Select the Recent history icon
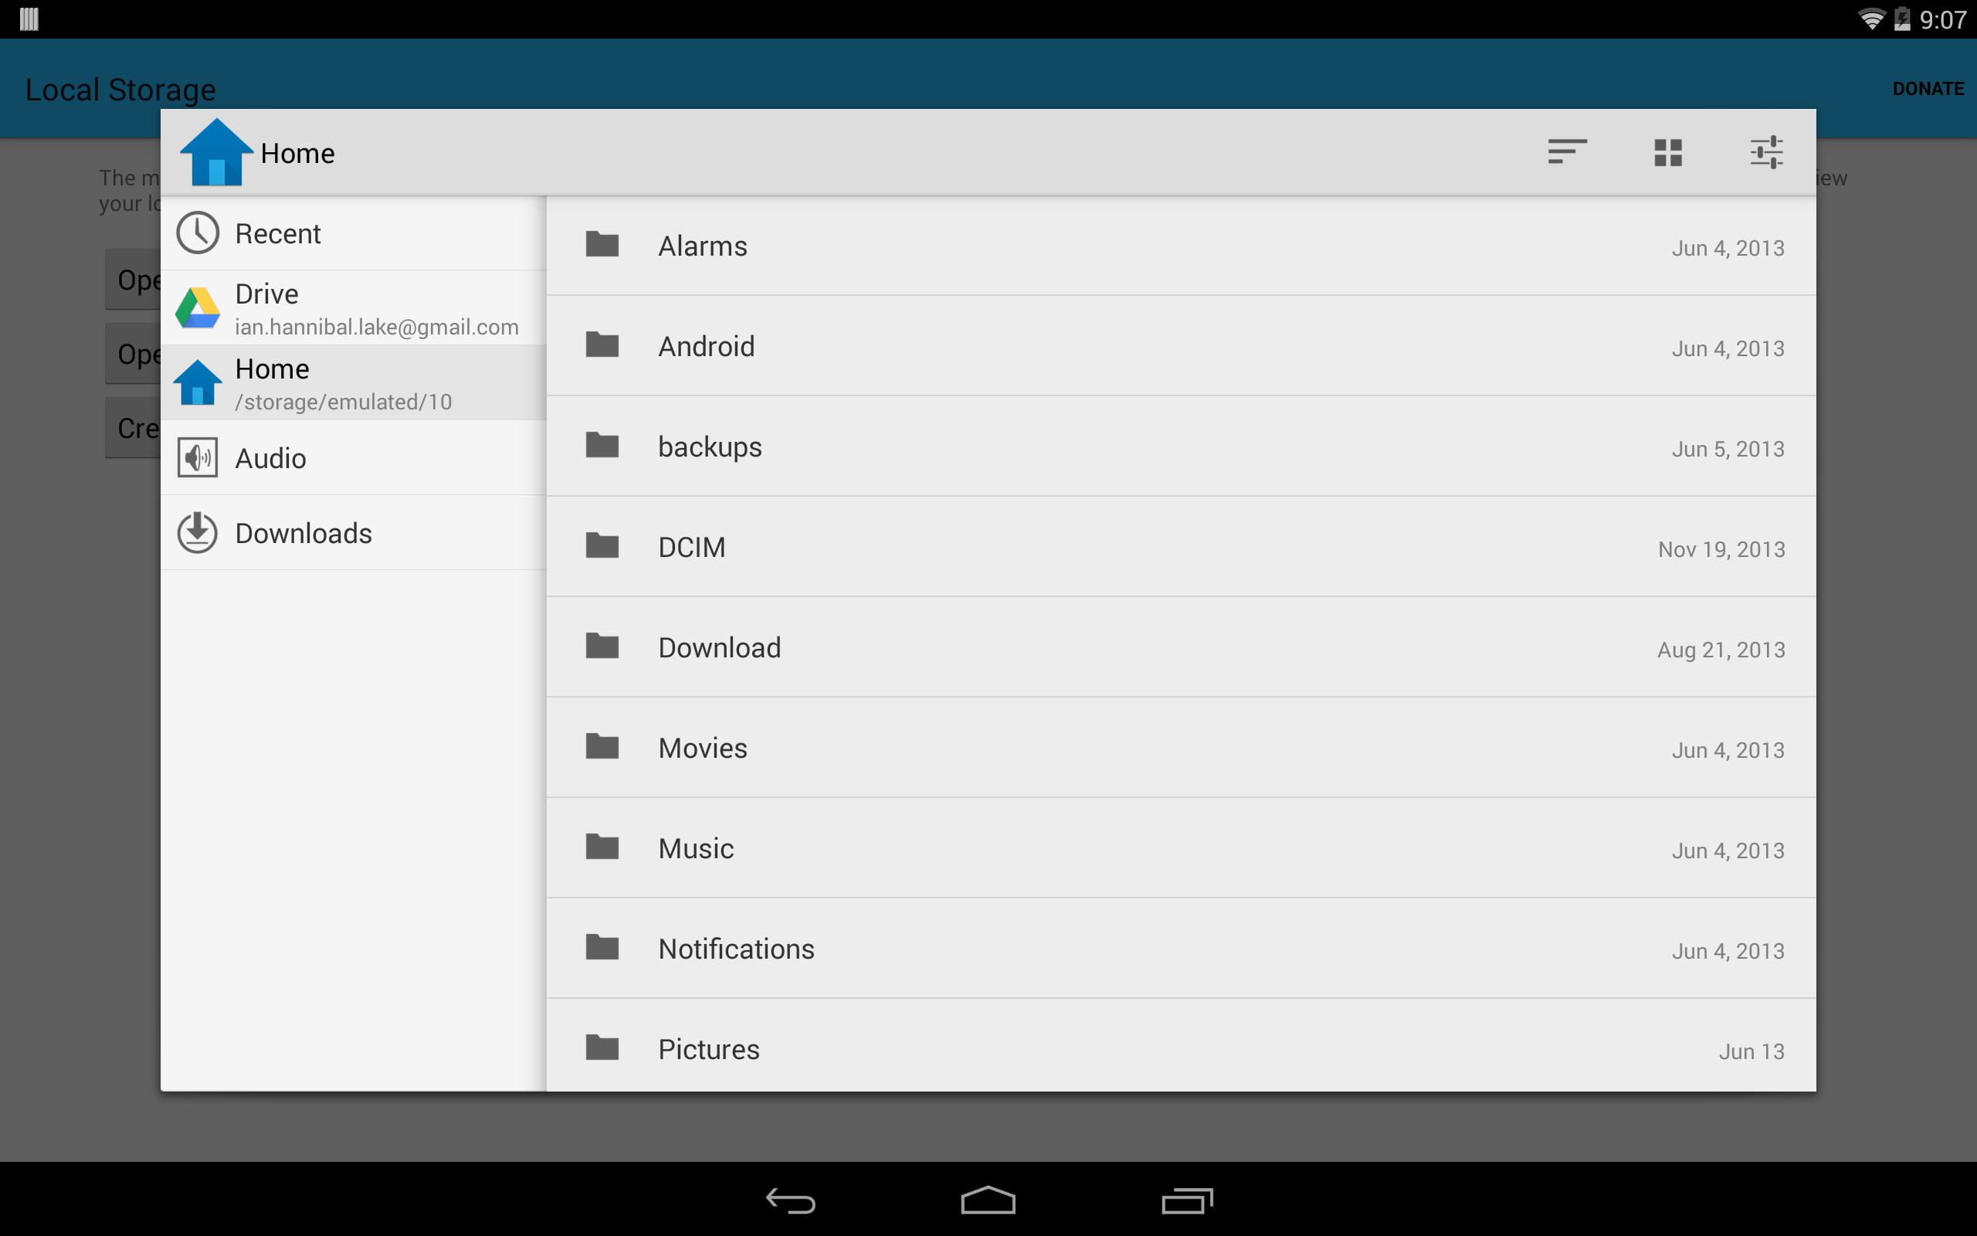1977x1236 pixels. (195, 232)
